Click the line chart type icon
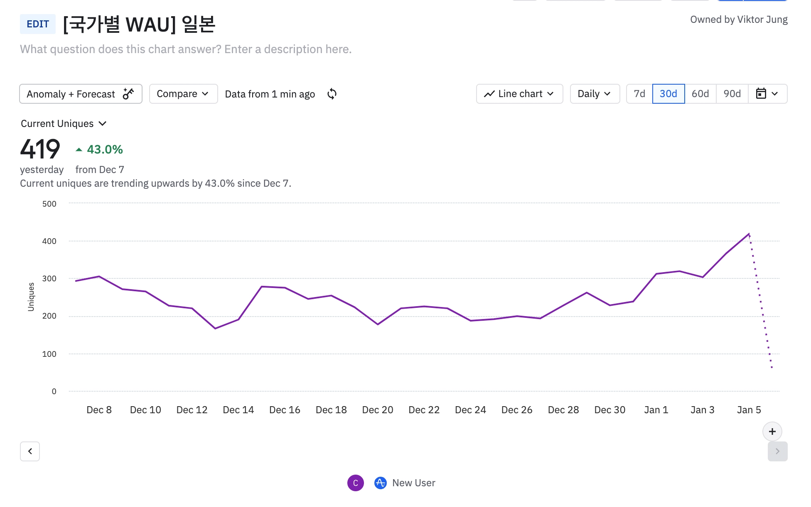811x507 pixels. [x=489, y=94]
